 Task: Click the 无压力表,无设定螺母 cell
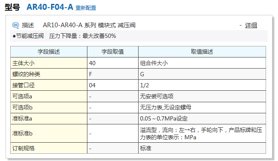click(202, 107)
